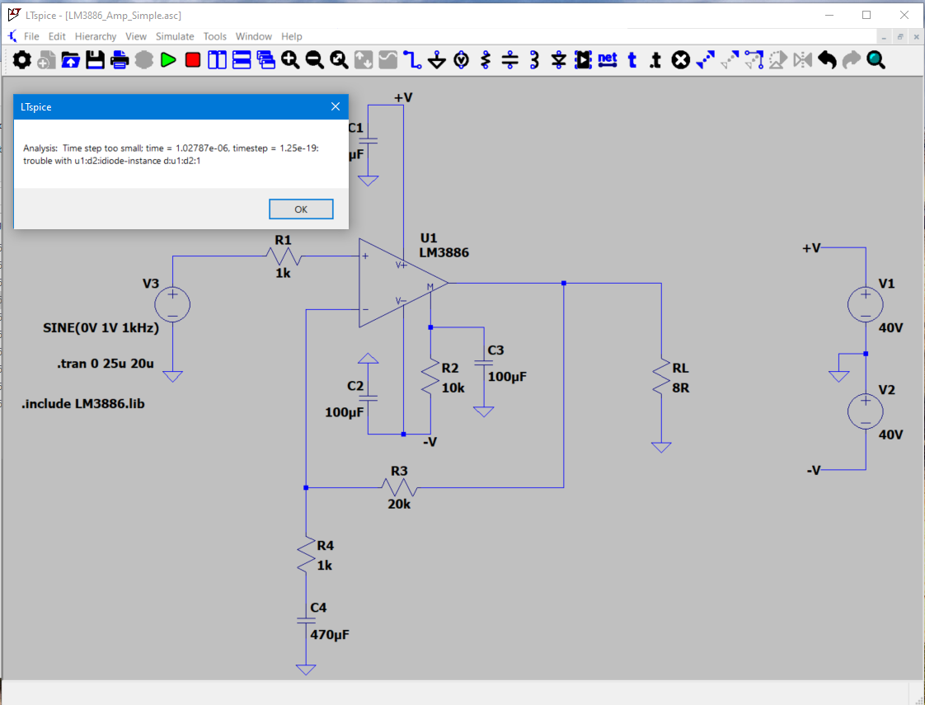This screenshot has height=705, width=925.
Task: Add a text comment with the t icon
Action: tap(632, 59)
